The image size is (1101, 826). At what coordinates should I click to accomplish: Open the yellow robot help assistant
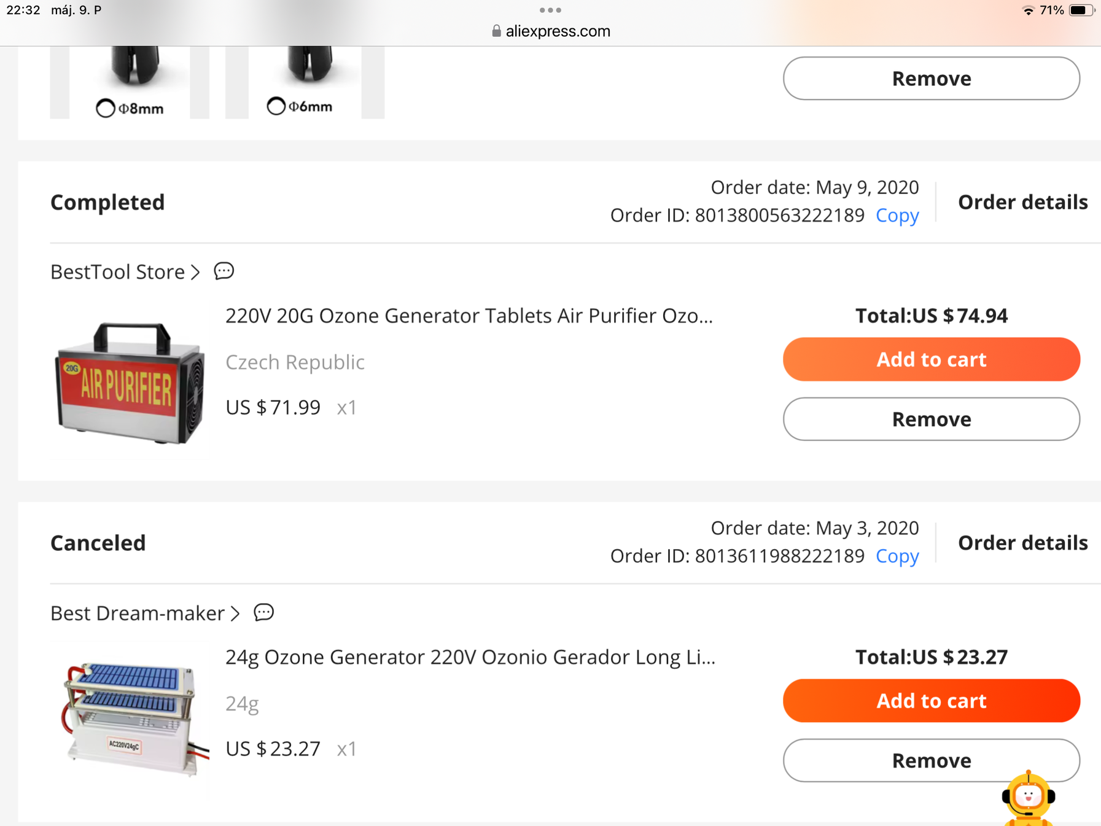(x=1029, y=798)
